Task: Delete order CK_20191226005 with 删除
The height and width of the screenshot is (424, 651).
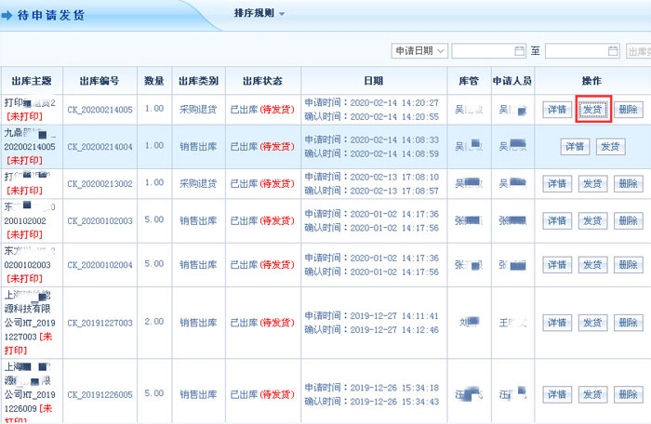Action: click(628, 394)
